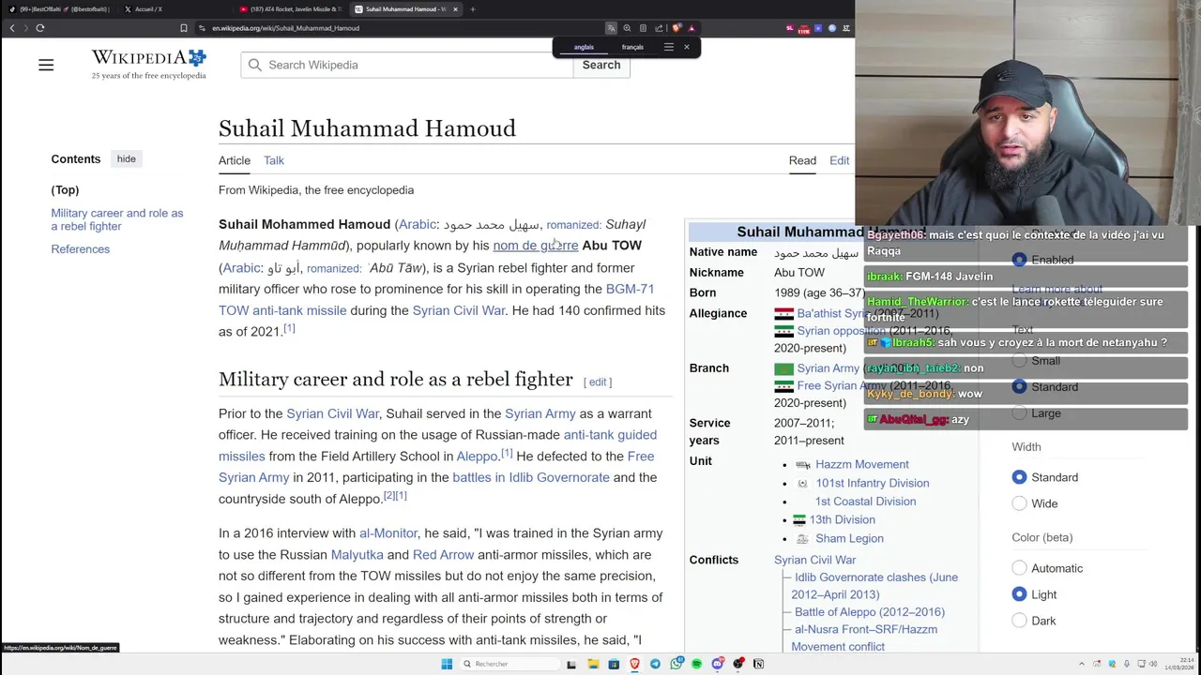Click the Brave Rewards triangle icon
The height and width of the screenshot is (675, 1201).
(x=692, y=28)
